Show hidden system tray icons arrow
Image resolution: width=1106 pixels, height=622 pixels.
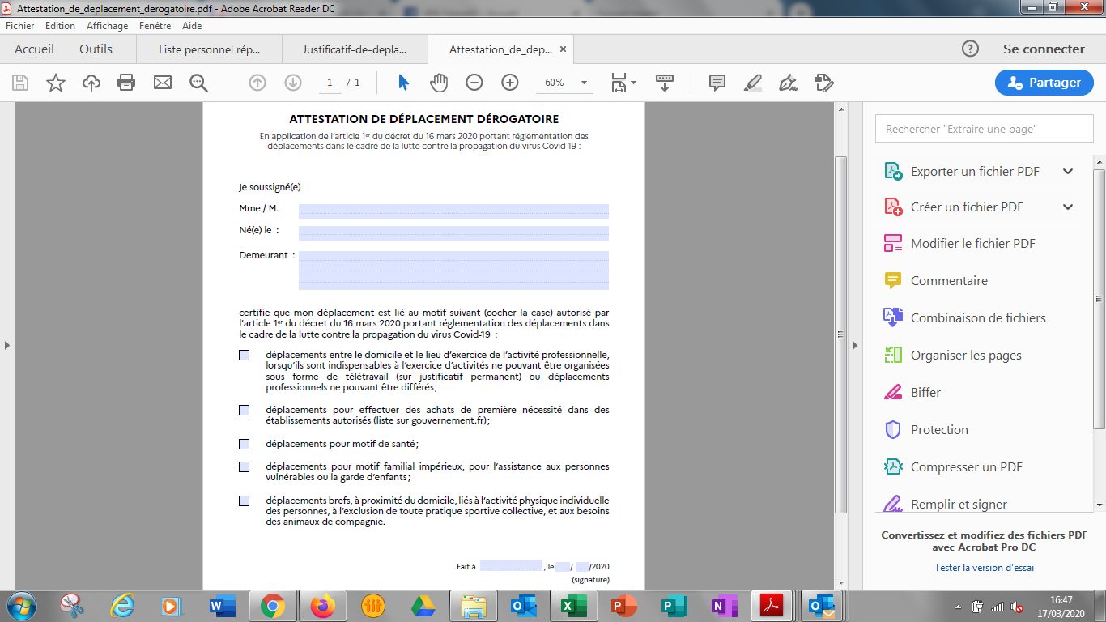[x=959, y=607]
